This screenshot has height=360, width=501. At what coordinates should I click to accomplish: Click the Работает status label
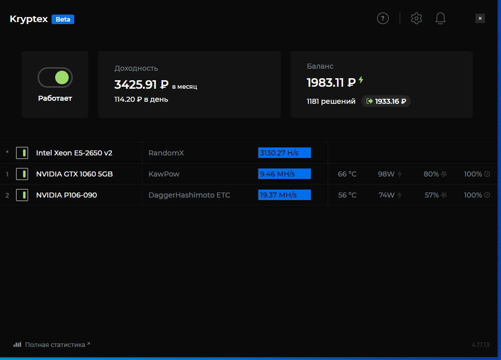[55, 98]
